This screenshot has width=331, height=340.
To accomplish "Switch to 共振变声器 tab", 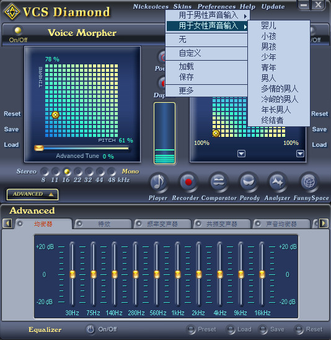I will coord(222,224).
